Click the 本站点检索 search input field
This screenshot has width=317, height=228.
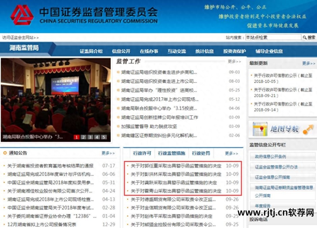[x=273, y=37]
